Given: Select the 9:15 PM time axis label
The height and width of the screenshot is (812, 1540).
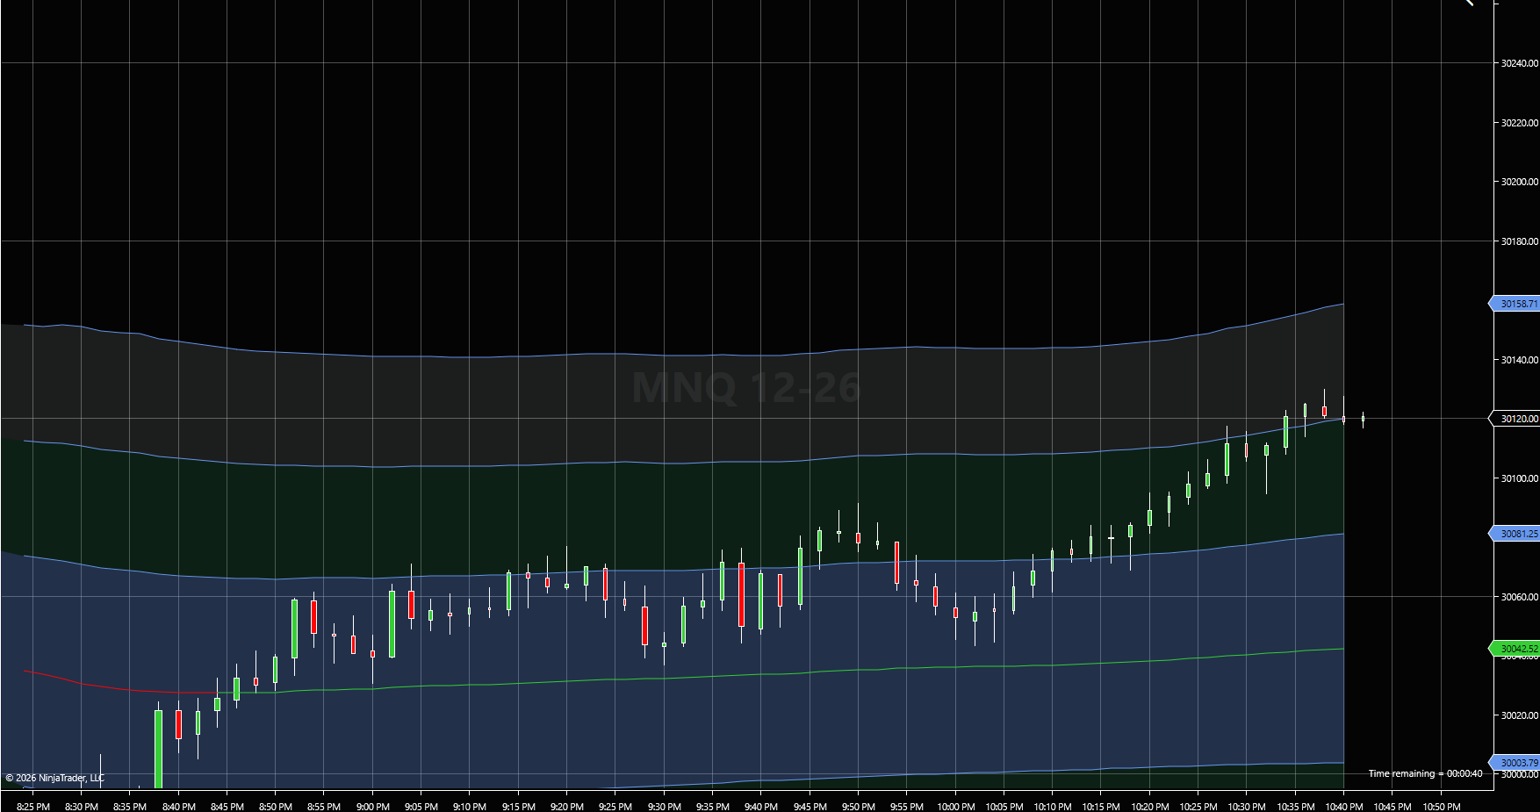Looking at the screenshot, I should [x=519, y=807].
